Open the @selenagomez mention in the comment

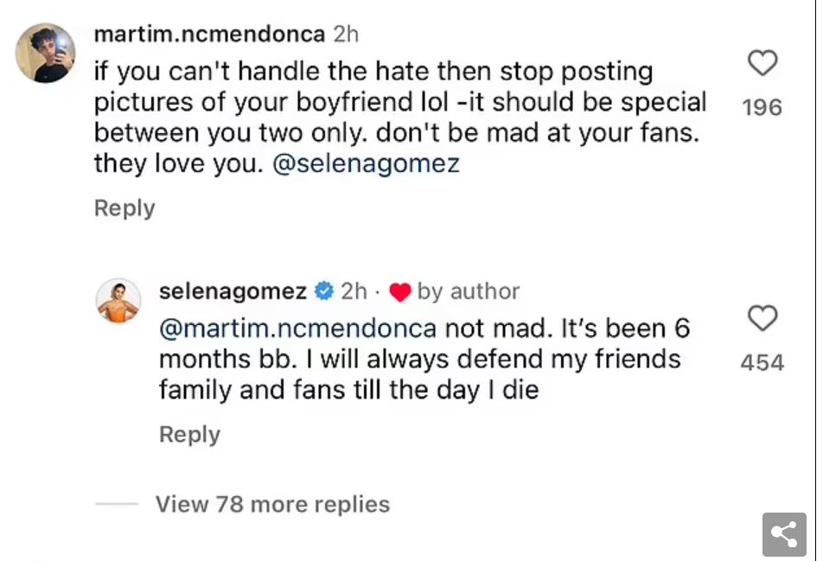coord(366,163)
